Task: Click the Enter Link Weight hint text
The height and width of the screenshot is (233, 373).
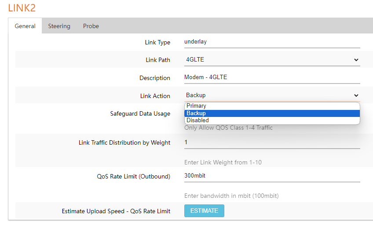Action: [x=223, y=162]
